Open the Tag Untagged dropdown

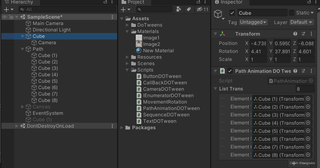253,22
